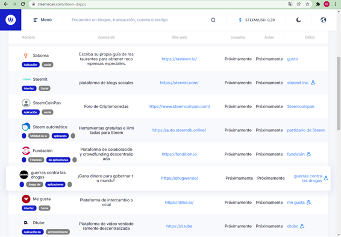Click editor link guerras contra las drogas
The image size is (341, 237).
308,179
